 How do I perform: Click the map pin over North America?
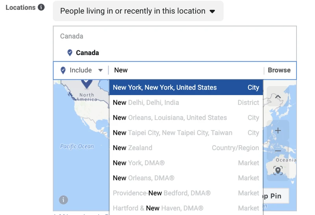(87, 83)
